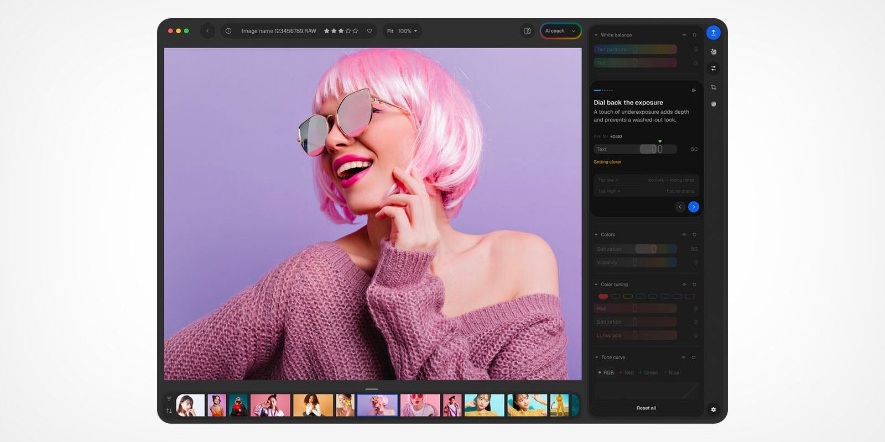The height and width of the screenshot is (442, 885).
Task: Select the Red channel option
Action: click(x=627, y=372)
